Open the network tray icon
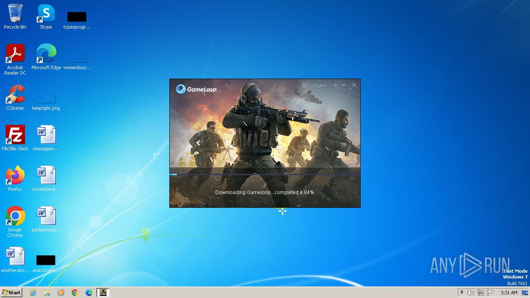 tap(481, 293)
